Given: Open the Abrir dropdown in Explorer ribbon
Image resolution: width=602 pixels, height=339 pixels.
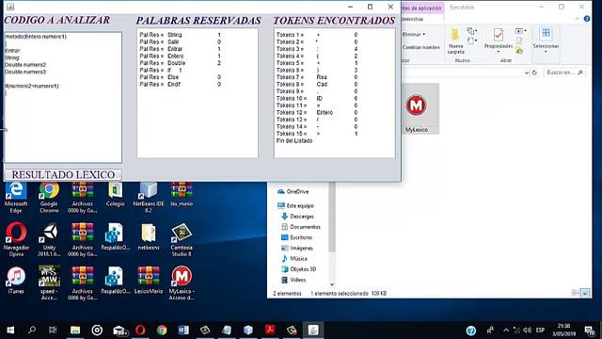Looking at the screenshot, I should [x=520, y=31].
